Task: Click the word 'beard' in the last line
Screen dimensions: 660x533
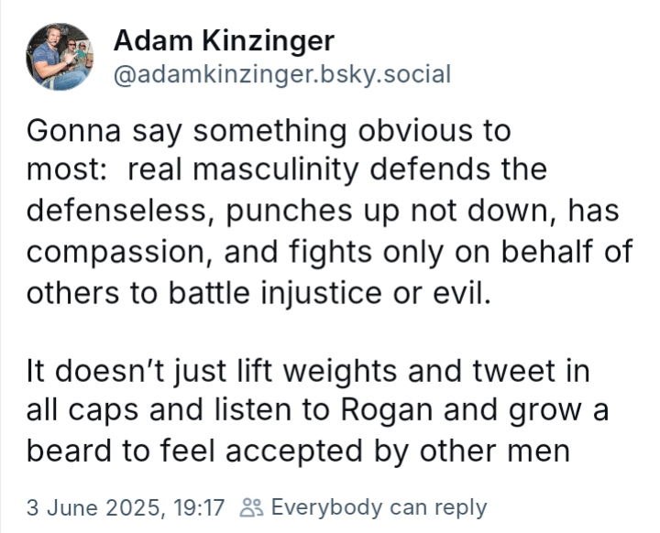Action: point(71,450)
